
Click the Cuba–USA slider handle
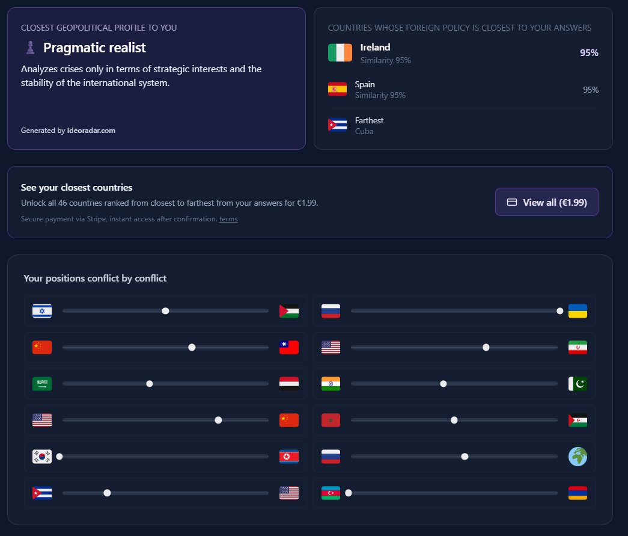pos(107,493)
